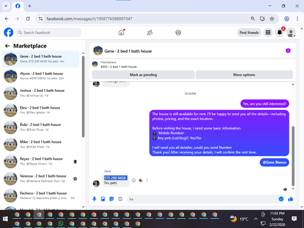This screenshot has height=228, width=304.
Task: Select the Vanessa - 2 bed 1 bath house chat
Action: tap(41, 178)
